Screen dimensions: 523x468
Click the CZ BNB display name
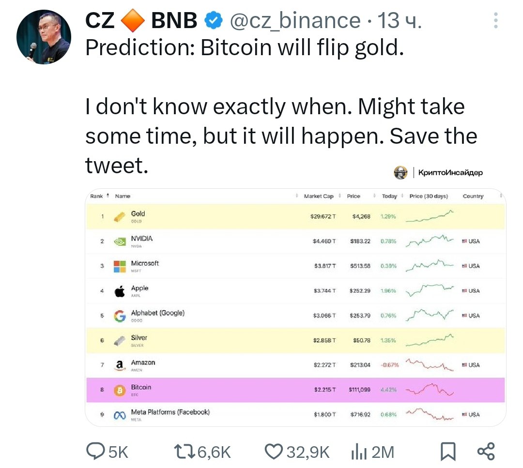[141, 20]
